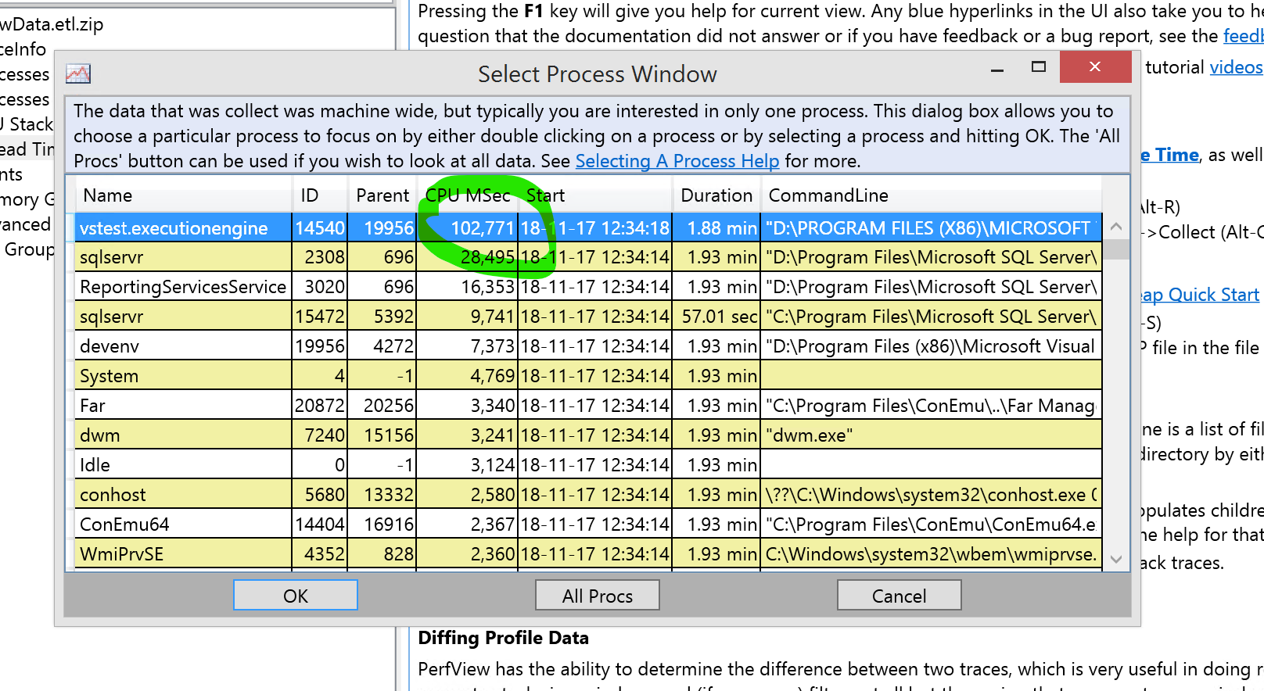The width and height of the screenshot is (1264, 691).
Task: Click the Far Manager command line cell
Action: point(931,406)
